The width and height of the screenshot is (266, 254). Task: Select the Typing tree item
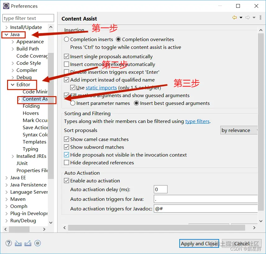pos(30,149)
